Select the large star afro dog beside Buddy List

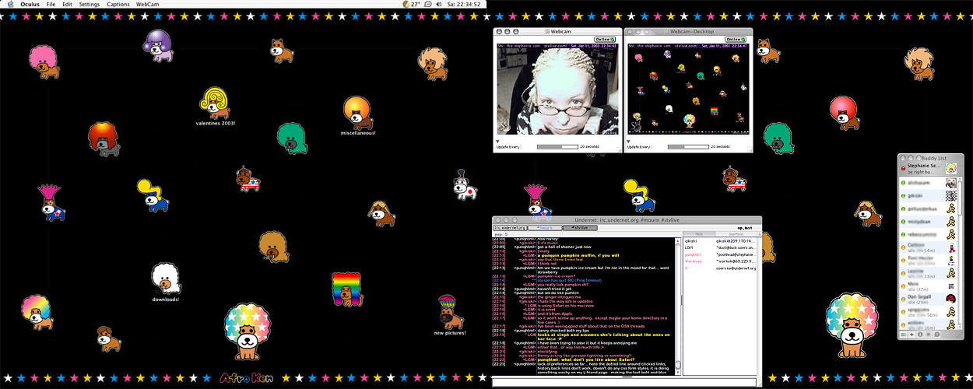point(858,326)
